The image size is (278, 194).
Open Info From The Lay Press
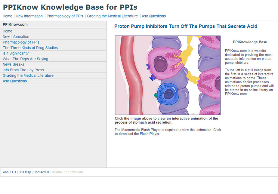pos(23,70)
